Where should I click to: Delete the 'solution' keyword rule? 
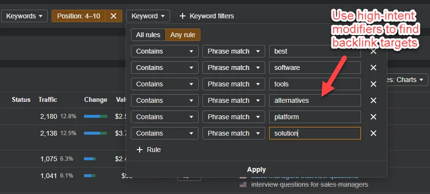click(x=373, y=134)
